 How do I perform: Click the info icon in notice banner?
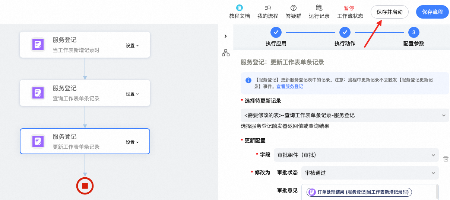point(248,80)
